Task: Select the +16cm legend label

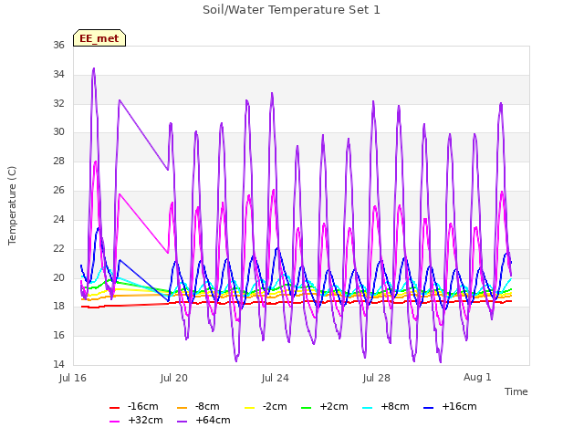Action: pyautogui.click(x=459, y=406)
